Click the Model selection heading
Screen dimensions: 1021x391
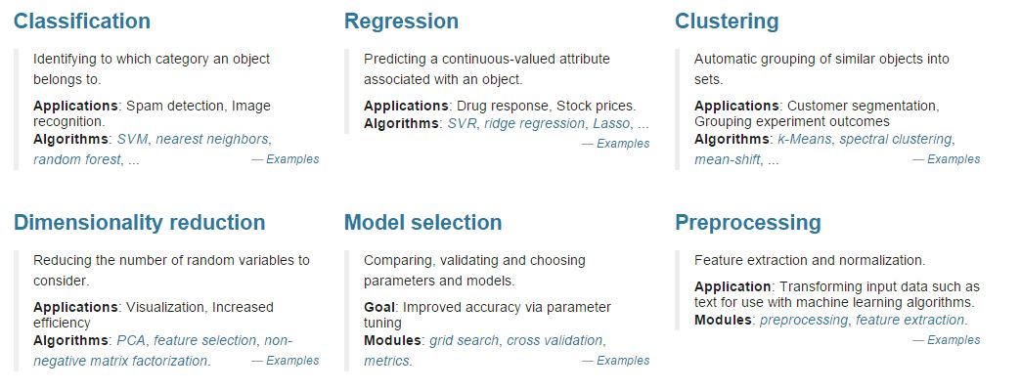click(x=422, y=223)
